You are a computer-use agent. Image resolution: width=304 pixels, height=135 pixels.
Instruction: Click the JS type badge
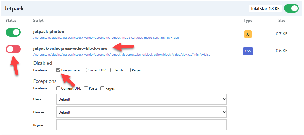248,34
